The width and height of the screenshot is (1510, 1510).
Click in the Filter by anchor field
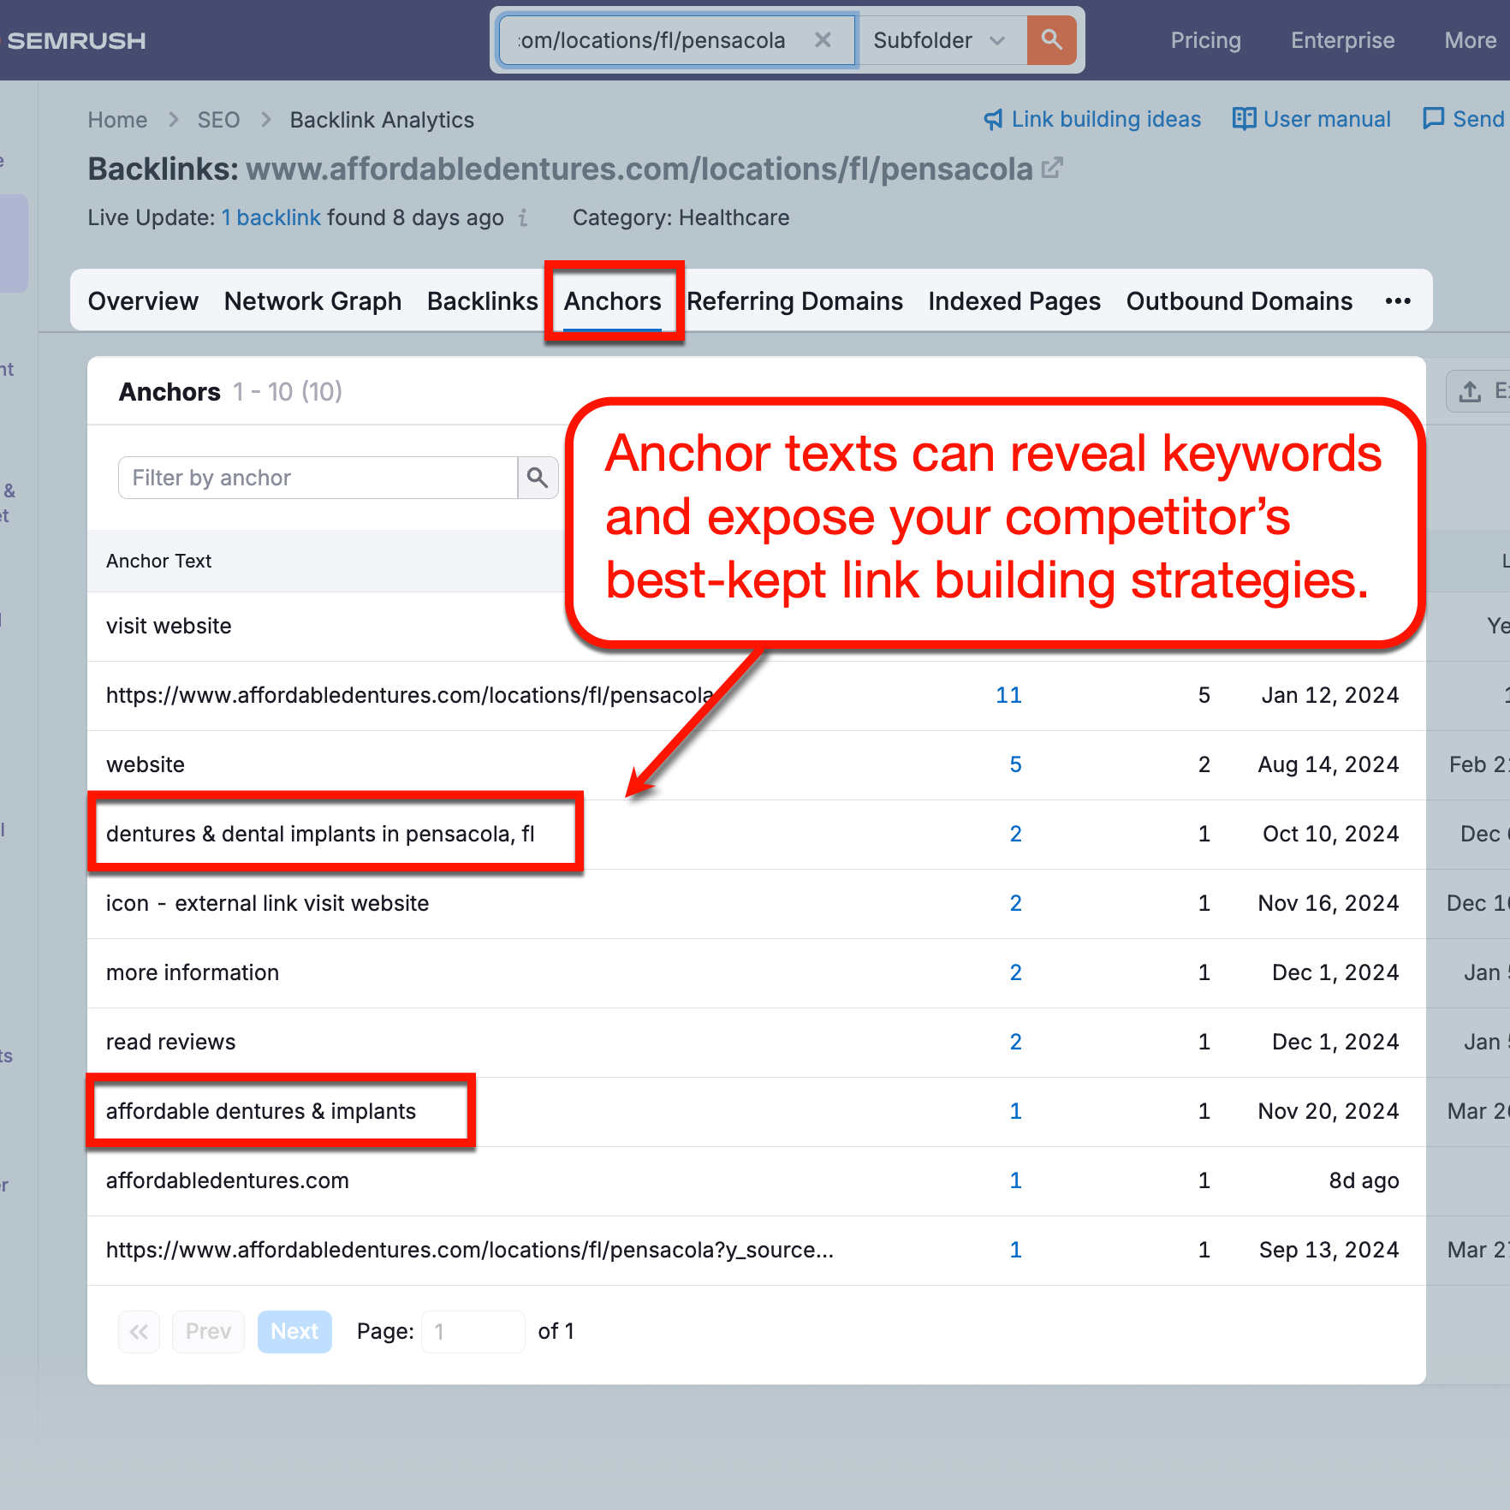[x=318, y=478]
